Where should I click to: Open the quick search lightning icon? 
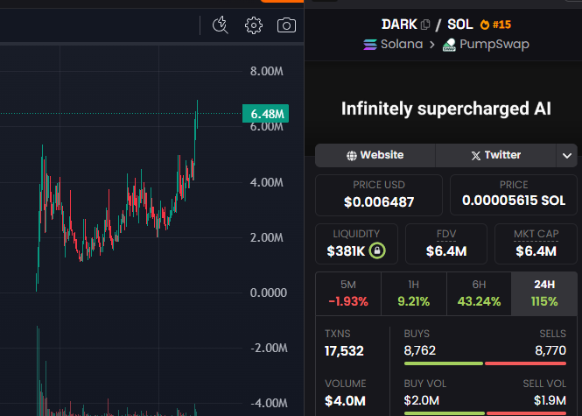pyautogui.click(x=220, y=25)
